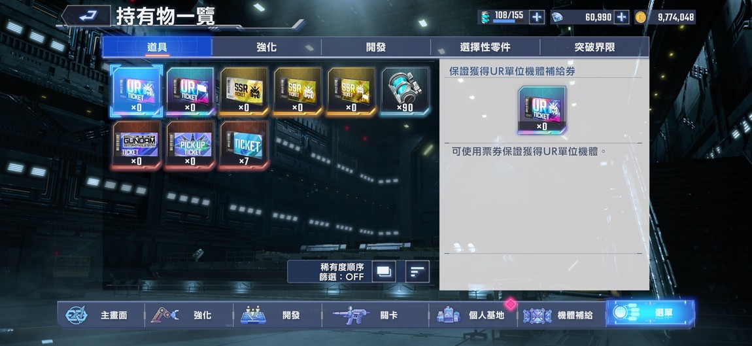752x346 pixels.
Task: Switch to the 強化 tab
Action: coord(266,47)
